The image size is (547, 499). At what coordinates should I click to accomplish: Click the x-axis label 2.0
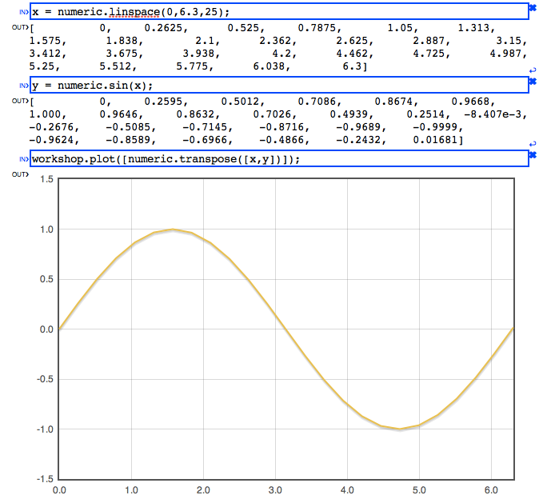pyautogui.click(x=203, y=490)
